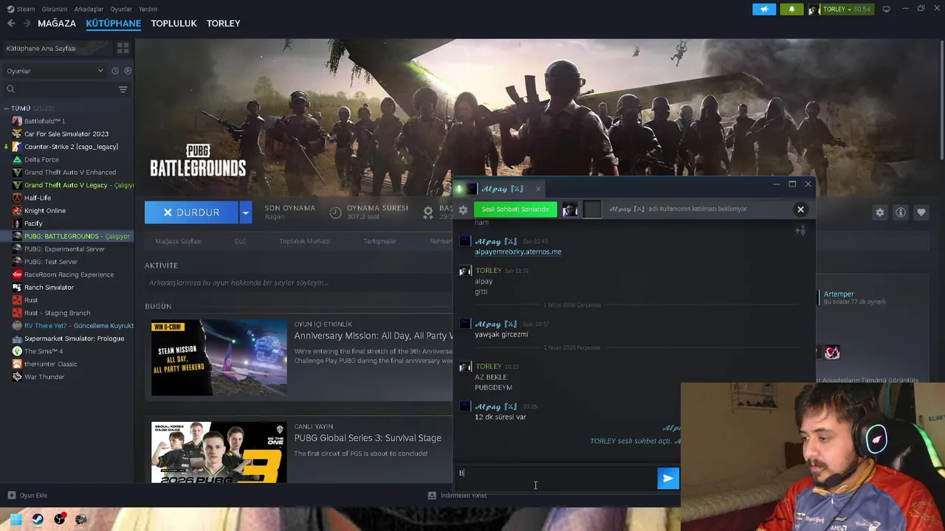This screenshot has width=945, height=531.
Task: Select Car For Sale Simulator 2023
Action: 66,134
